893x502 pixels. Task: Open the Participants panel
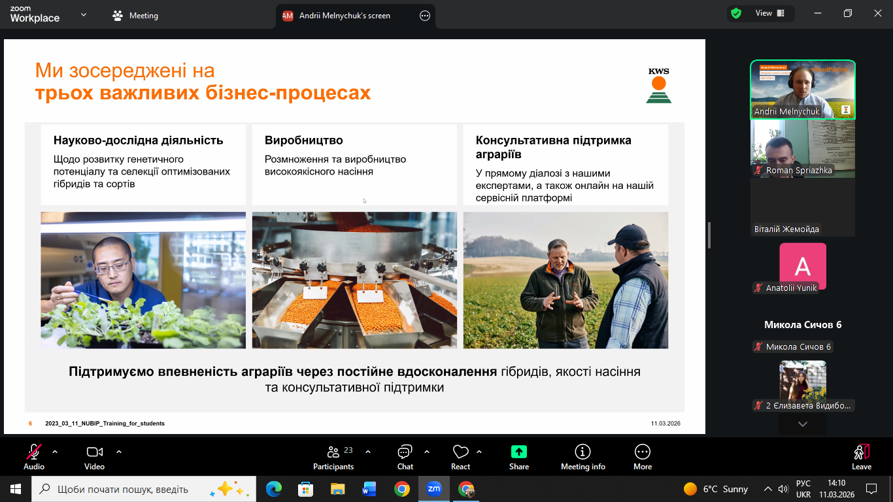333,456
